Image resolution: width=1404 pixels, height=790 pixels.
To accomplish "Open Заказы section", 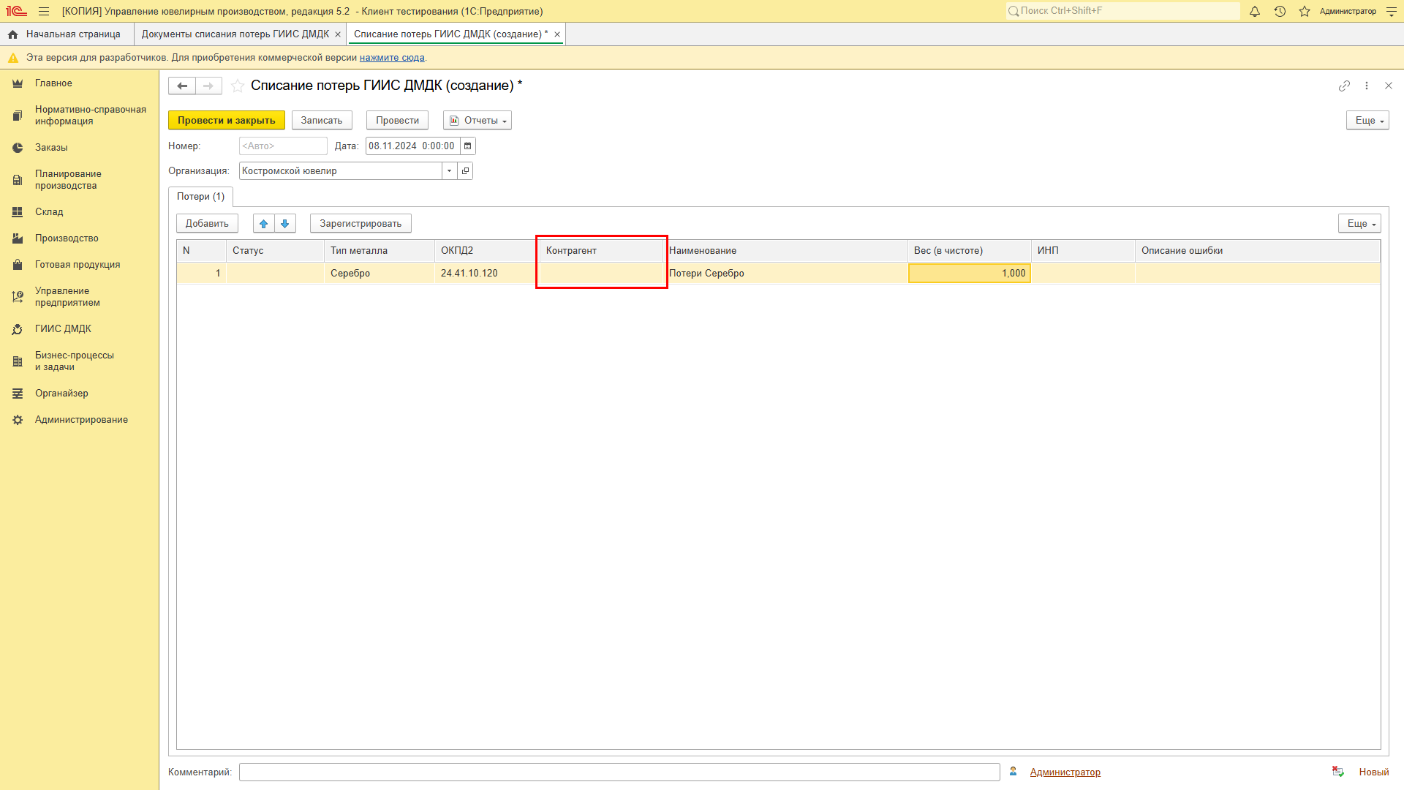I will (79, 148).
